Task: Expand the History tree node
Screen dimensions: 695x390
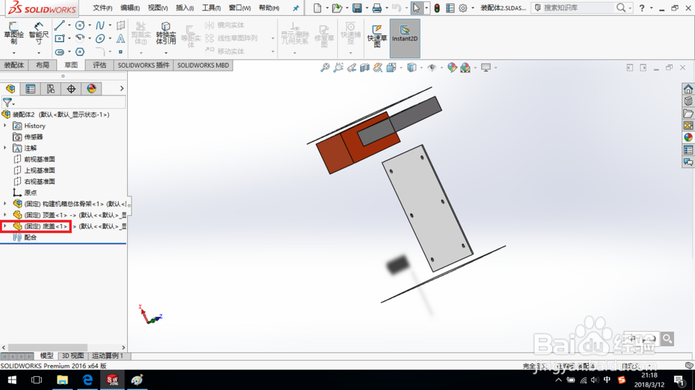Action: coord(5,126)
